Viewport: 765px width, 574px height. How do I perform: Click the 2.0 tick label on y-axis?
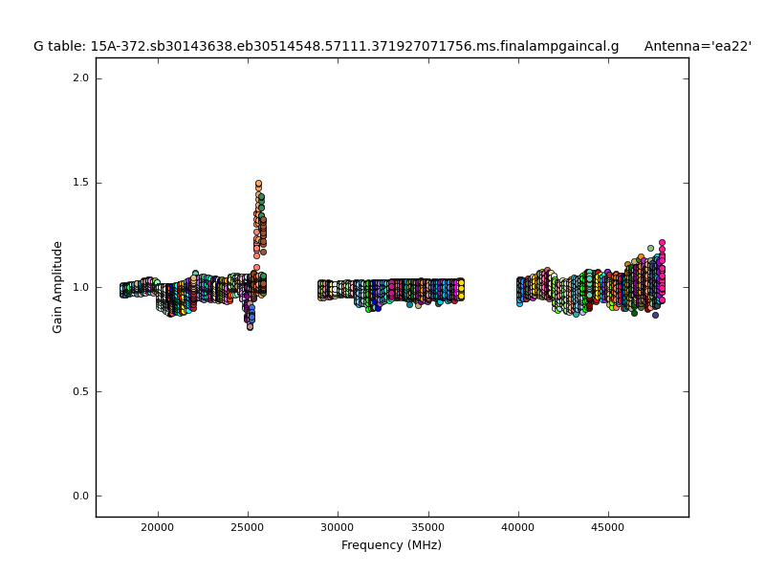pos(80,78)
